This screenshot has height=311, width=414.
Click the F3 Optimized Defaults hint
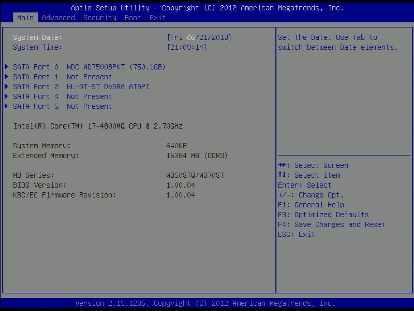point(323,215)
